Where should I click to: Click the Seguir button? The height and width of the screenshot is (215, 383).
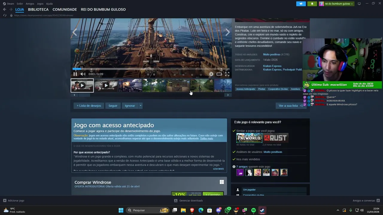(x=113, y=106)
